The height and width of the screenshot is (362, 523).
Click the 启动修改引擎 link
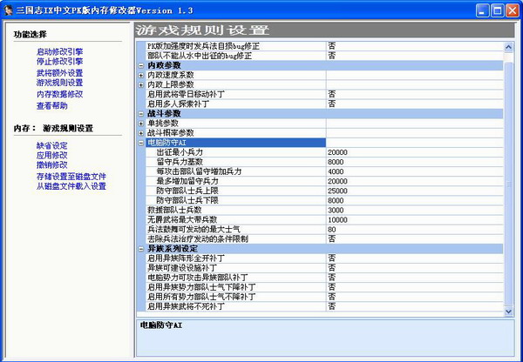59,52
